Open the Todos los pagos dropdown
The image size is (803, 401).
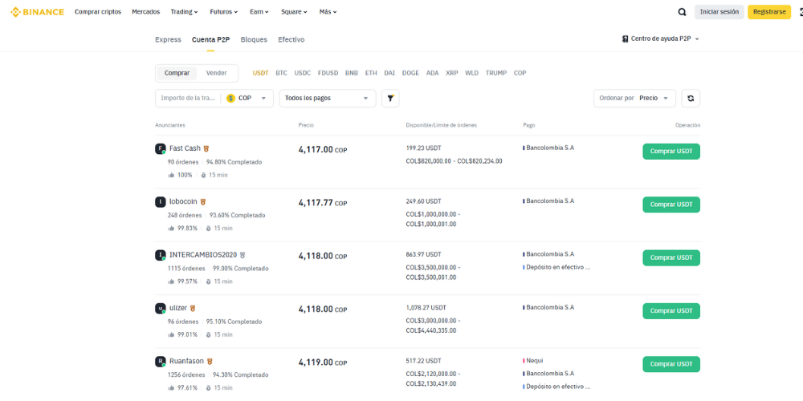click(328, 98)
